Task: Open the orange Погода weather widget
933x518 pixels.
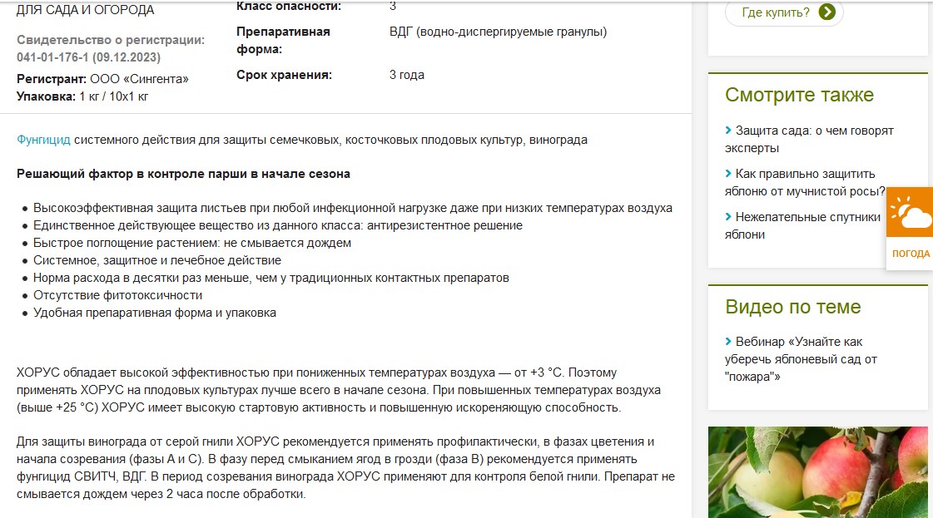Action: pyautogui.click(x=910, y=229)
